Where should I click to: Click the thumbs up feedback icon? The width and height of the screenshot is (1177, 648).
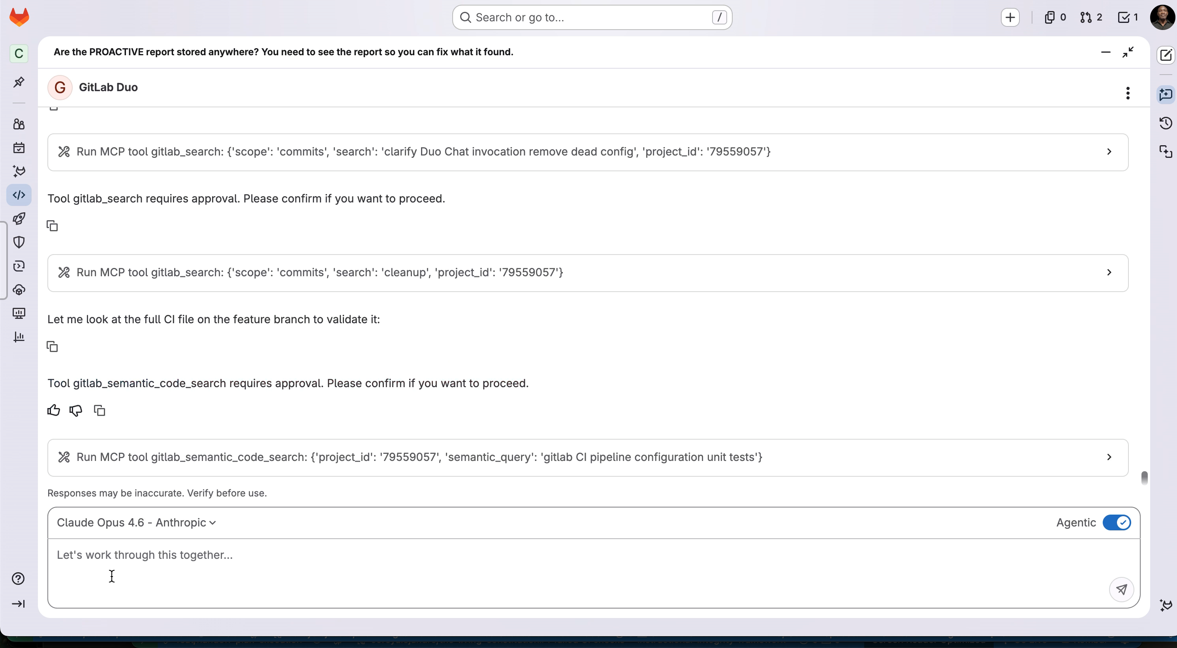[53, 410]
